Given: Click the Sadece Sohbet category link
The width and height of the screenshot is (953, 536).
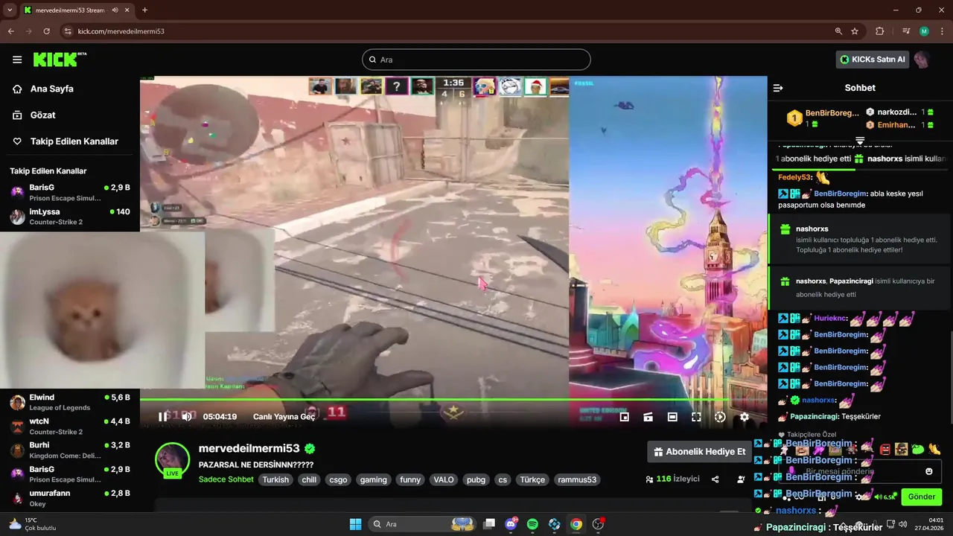Looking at the screenshot, I should tap(226, 479).
